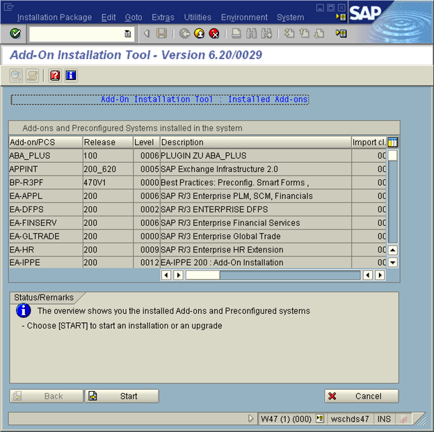
Task: Click the First Page icon
Action: [289, 33]
